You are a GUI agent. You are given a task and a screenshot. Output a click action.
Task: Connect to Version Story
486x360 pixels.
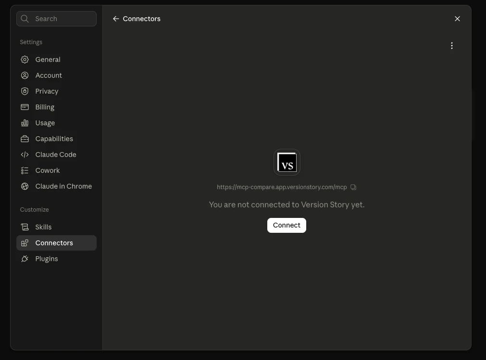tap(287, 225)
